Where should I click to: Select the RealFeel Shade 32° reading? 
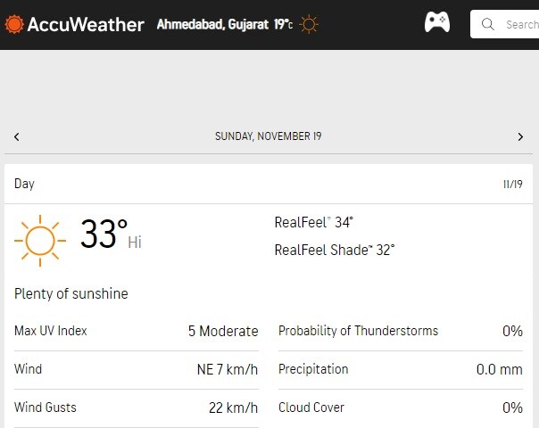[x=335, y=250]
